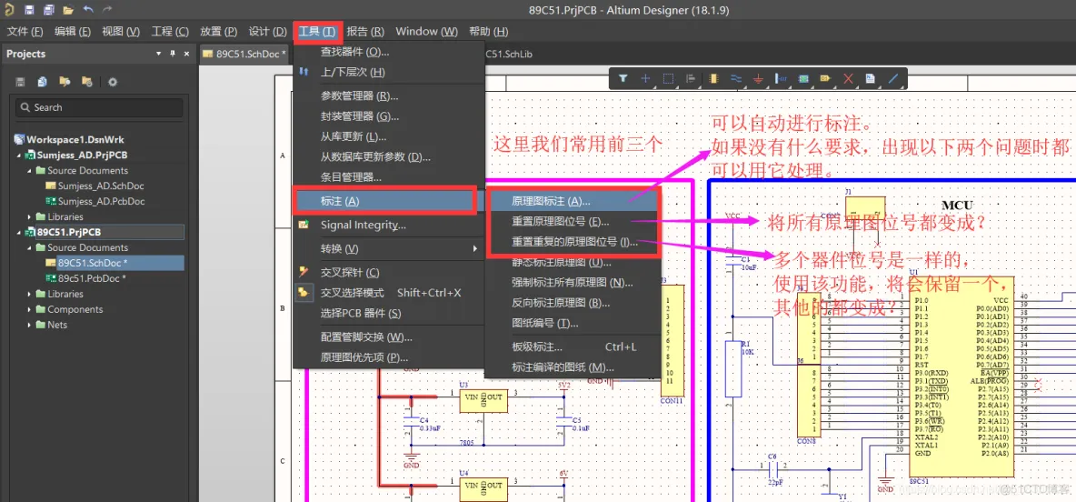Screen dimensions: 1076x502
Task: Open the 报告 (R) menu
Action: coord(365,32)
